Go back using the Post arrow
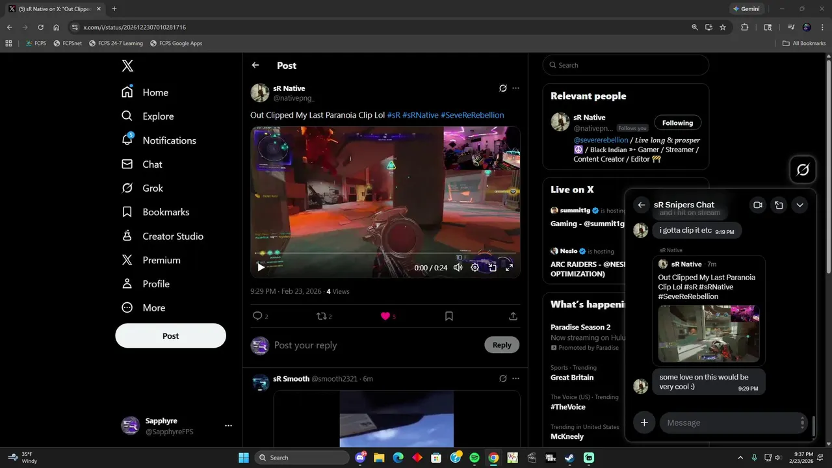Viewport: 832px width, 468px height. pos(255,65)
